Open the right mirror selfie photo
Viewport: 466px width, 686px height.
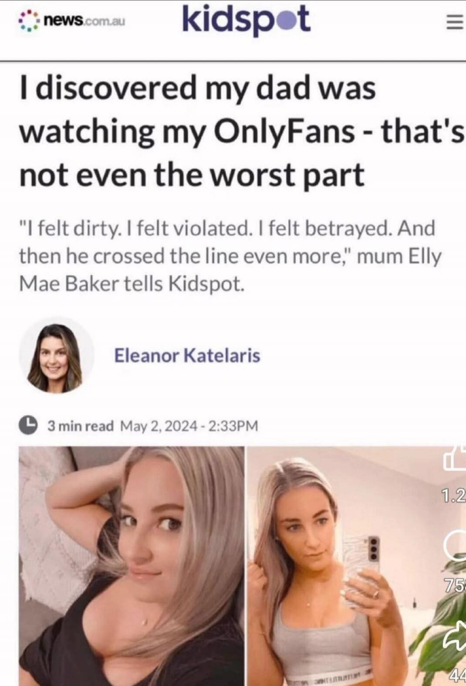[x=356, y=566]
